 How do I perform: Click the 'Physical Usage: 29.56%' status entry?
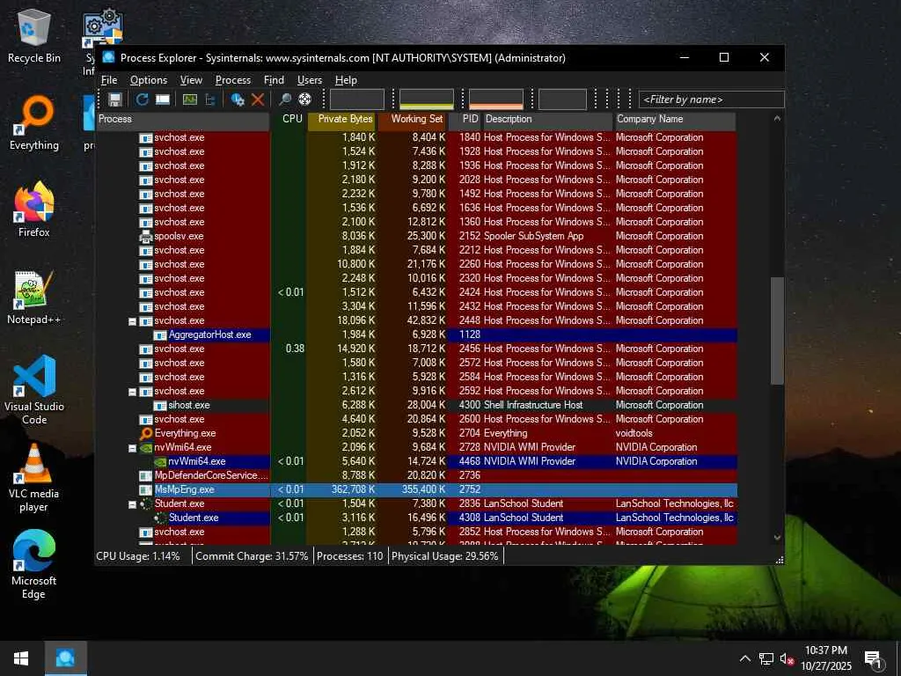pos(444,556)
